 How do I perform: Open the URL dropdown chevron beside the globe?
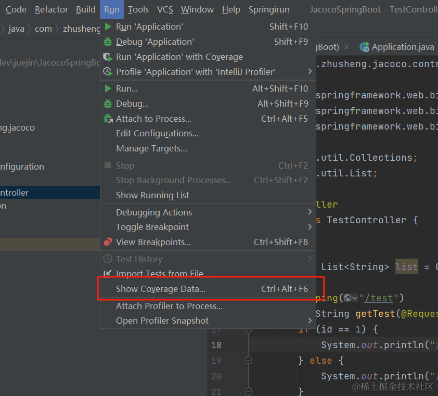pos(354,298)
